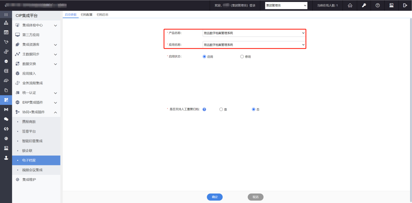Click the person silhouette icon in left rail

pyautogui.click(x=6, y=158)
